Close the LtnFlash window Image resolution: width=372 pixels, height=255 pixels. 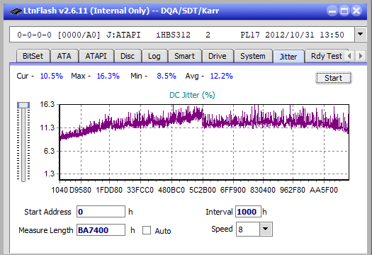(x=356, y=11)
